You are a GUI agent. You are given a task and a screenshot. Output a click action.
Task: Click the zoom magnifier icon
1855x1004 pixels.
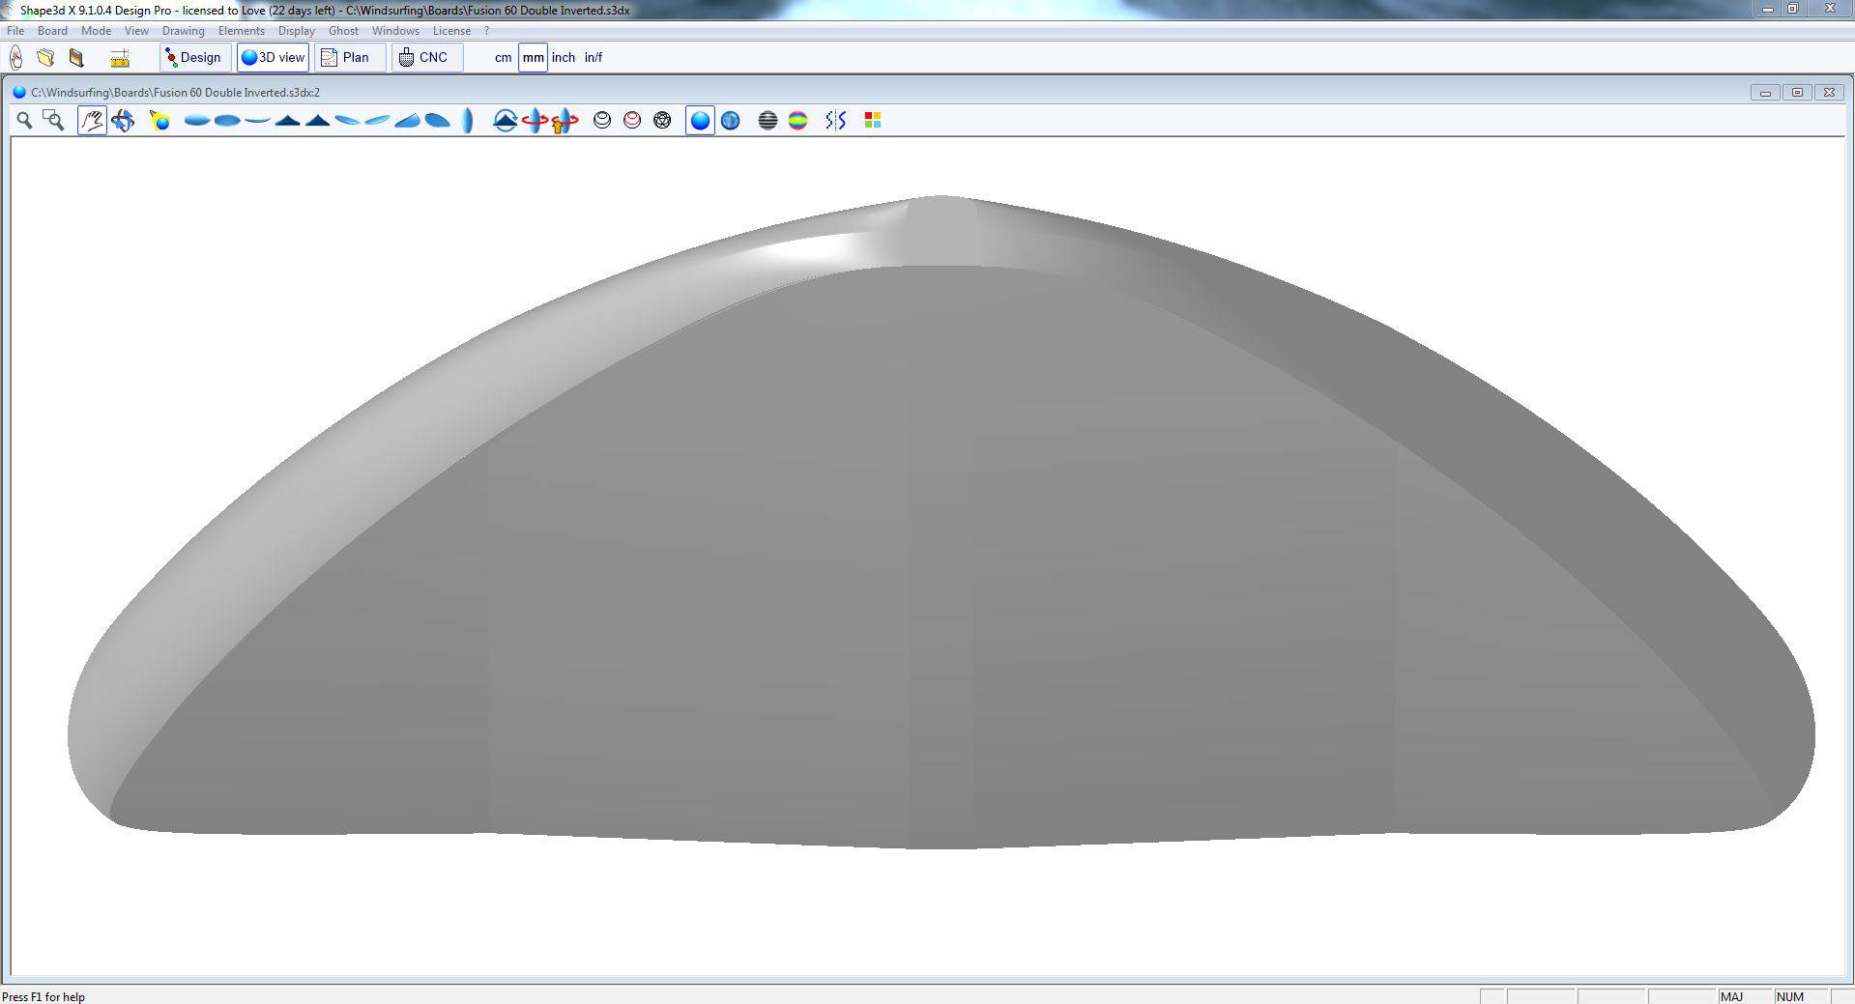[x=24, y=121]
